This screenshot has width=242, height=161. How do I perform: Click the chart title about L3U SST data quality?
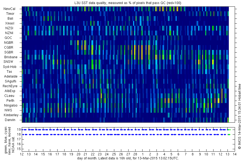128,3
